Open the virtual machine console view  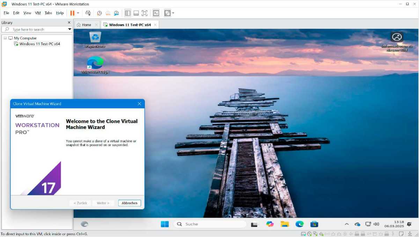(156, 13)
